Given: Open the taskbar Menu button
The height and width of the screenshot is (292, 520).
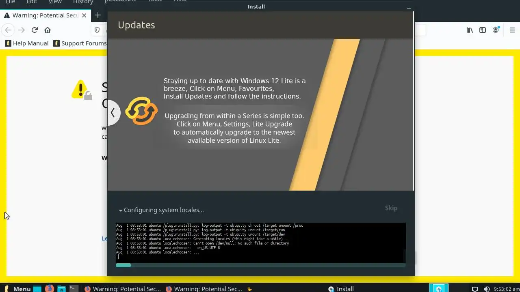Looking at the screenshot, I should click(x=17, y=289).
